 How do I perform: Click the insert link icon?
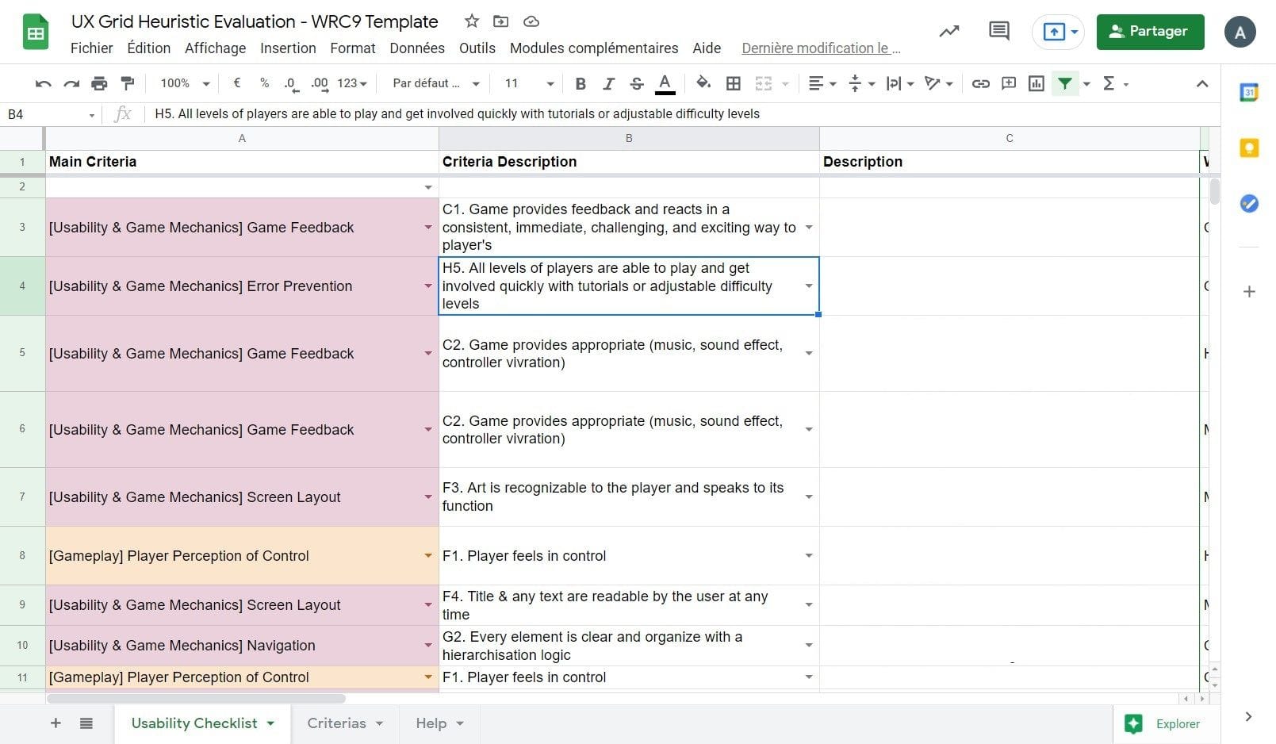[981, 83]
